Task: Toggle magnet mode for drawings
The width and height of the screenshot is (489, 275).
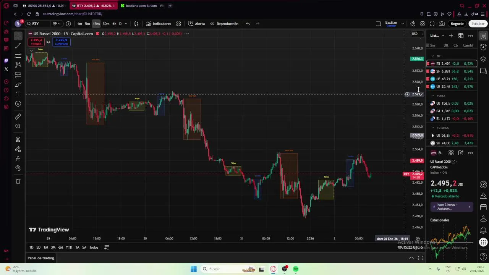Action: [x=18, y=139]
